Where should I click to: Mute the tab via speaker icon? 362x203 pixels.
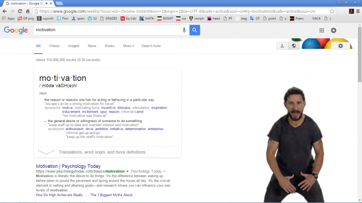47,3
